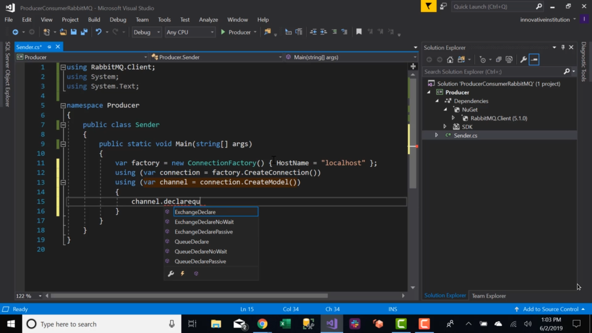The height and width of the screenshot is (333, 592).
Task: Click Collapse All in Solution Explorer toolbar
Action: (498, 60)
